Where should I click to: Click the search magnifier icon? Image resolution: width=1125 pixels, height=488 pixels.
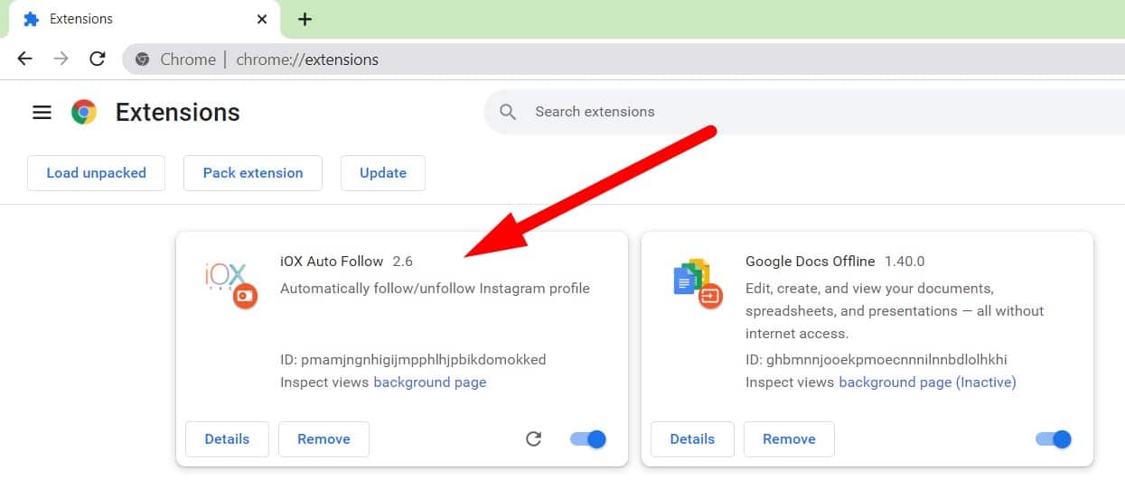click(x=508, y=112)
